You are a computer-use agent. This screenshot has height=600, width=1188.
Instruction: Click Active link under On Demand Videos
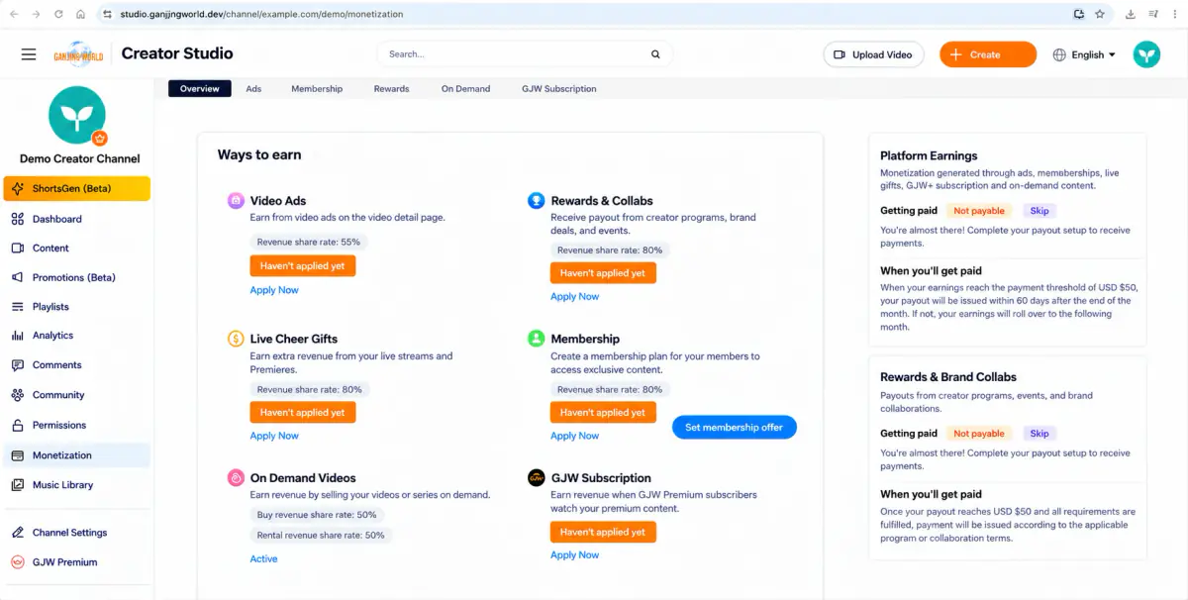pos(263,558)
